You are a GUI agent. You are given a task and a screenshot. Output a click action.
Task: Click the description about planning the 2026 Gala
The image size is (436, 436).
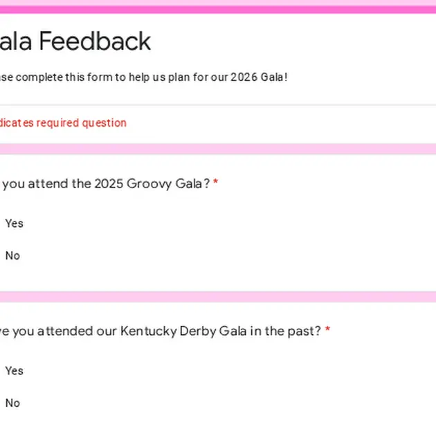tap(143, 78)
